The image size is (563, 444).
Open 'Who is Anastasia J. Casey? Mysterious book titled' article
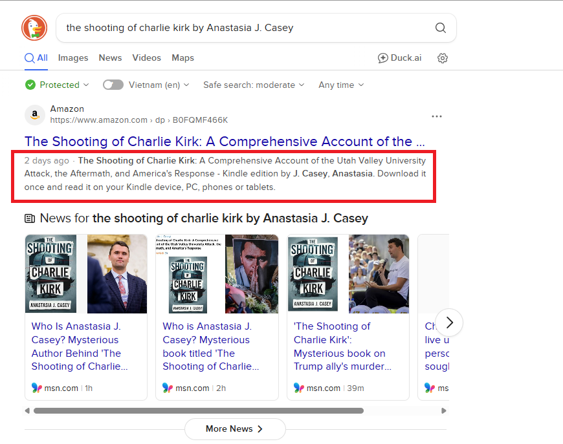[211, 346]
